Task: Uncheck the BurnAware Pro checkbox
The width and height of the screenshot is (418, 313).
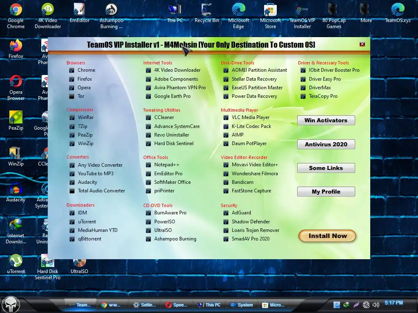Action: pos(148,213)
